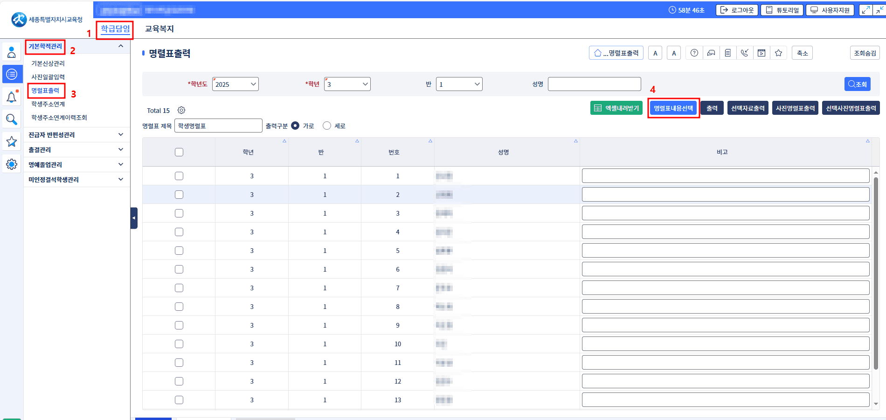Add page to favorites with star icon

778,53
